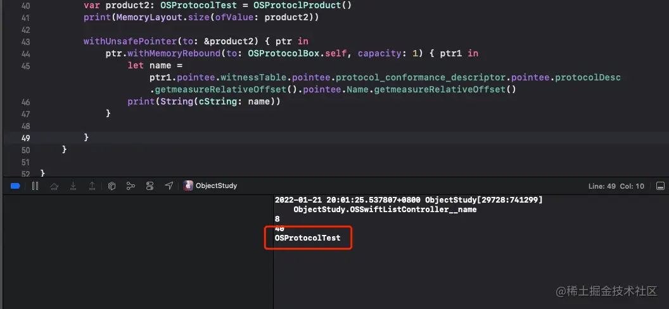669x309 pixels.
Task: Click the console output value 40
Action: [x=279, y=229]
